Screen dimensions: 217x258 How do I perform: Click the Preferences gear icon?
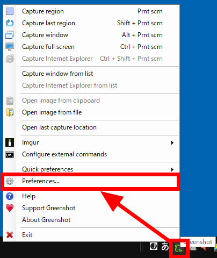[x=10, y=181]
